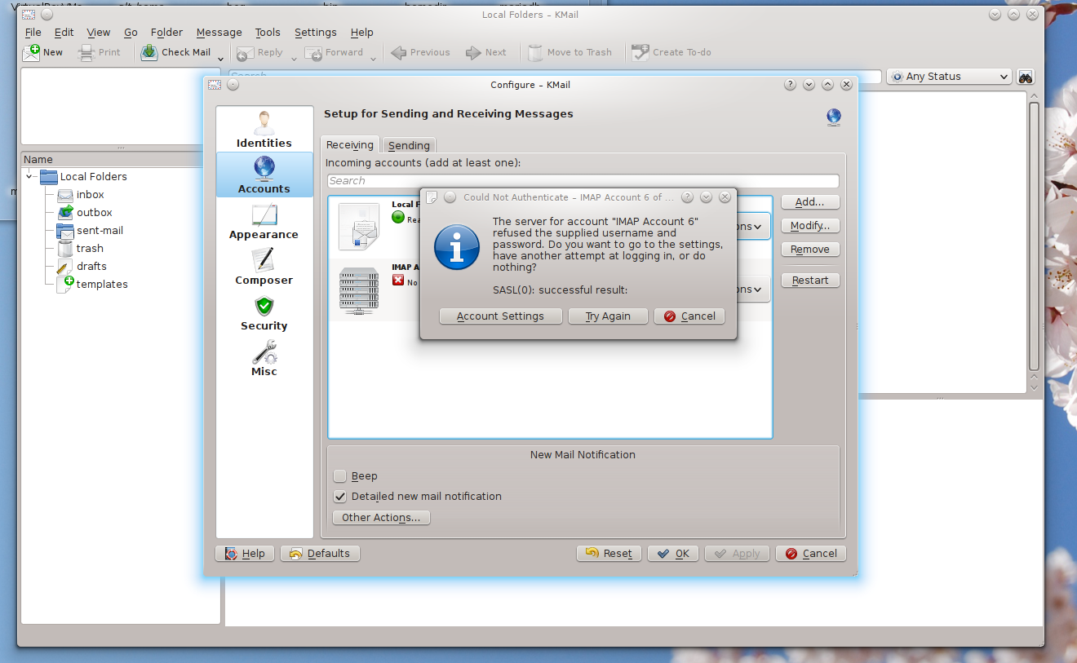
Task: Click the Create To-do icon
Action: coord(640,52)
